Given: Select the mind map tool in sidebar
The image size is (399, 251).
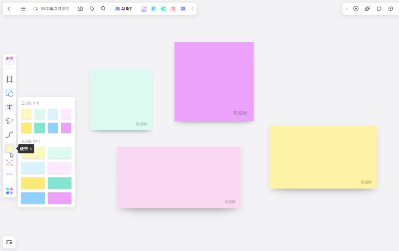Looking at the screenshot, I should tap(10, 162).
